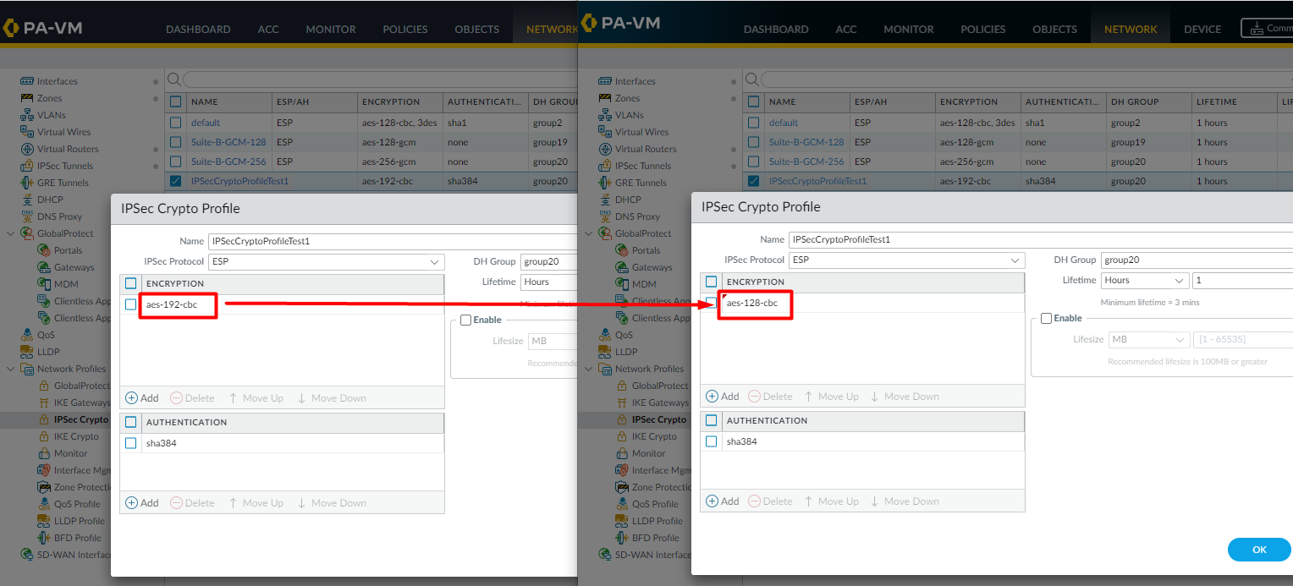Switch to the DEVICE tab
This screenshot has height=586, width=1293.
click(x=1202, y=28)
